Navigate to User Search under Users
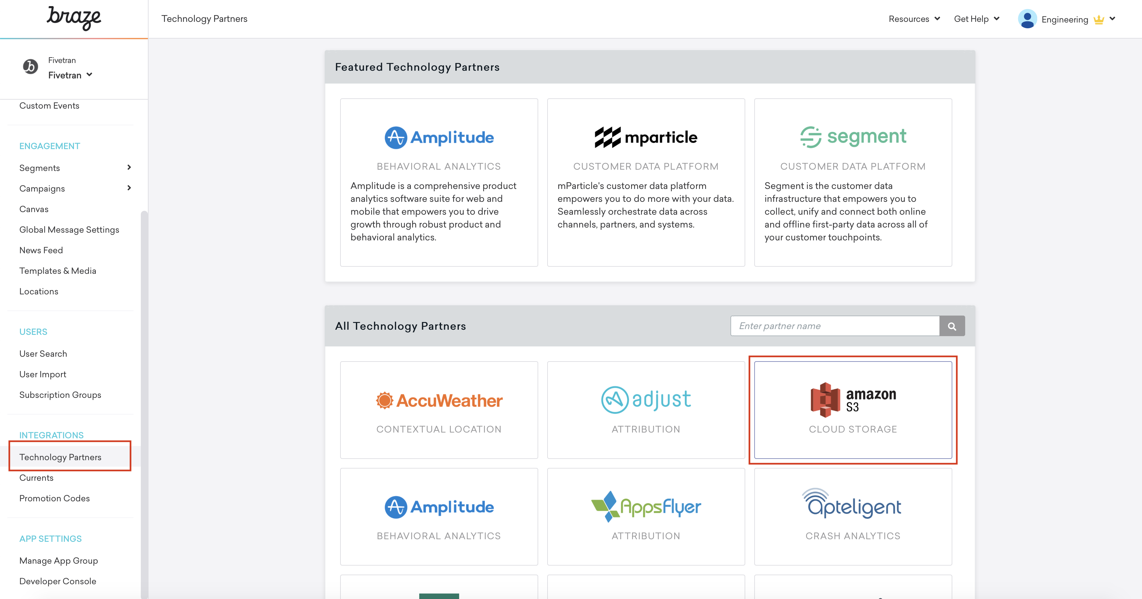1142x599 pixels. (x=43, y=353)
